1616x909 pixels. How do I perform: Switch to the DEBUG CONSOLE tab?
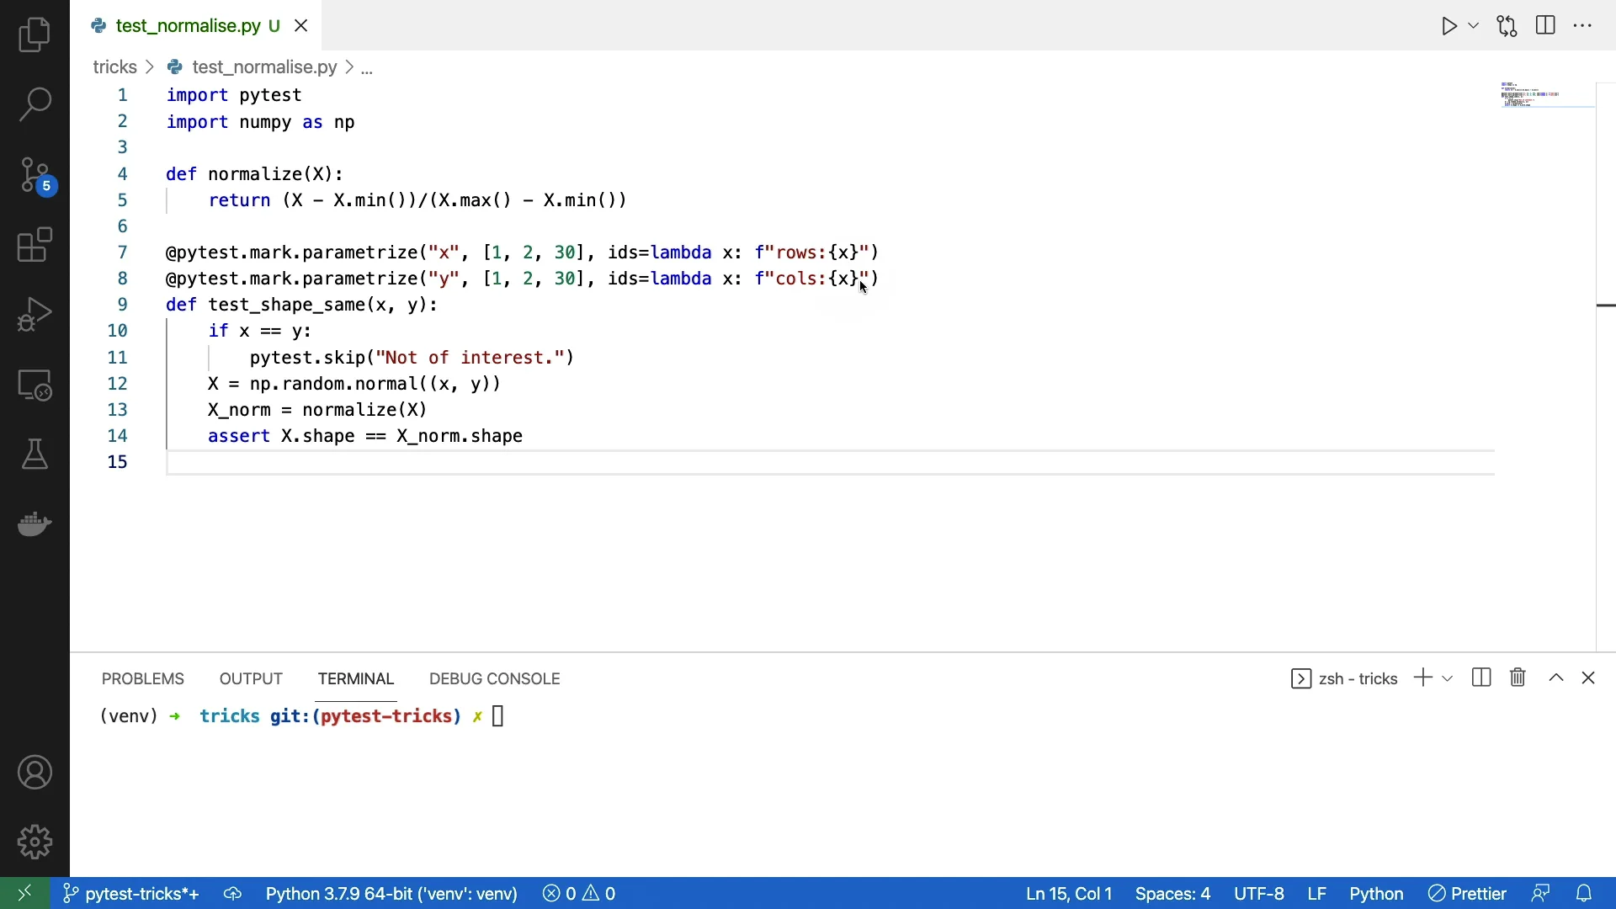(495, 679)
